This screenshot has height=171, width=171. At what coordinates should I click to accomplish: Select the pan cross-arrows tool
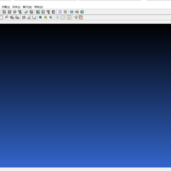click(x=57, y=17)
